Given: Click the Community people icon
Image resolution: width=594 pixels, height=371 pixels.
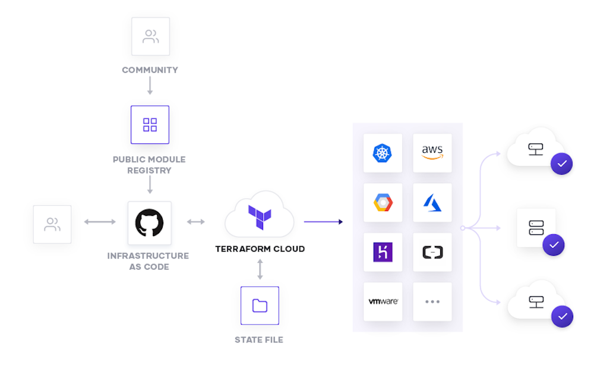Looking at the screenshot, I should pyautogui.click(x=150, y=36).
